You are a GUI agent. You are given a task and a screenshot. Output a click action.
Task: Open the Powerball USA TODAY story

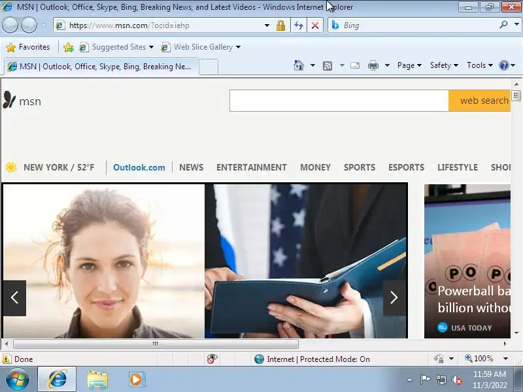tap(467, 261)
